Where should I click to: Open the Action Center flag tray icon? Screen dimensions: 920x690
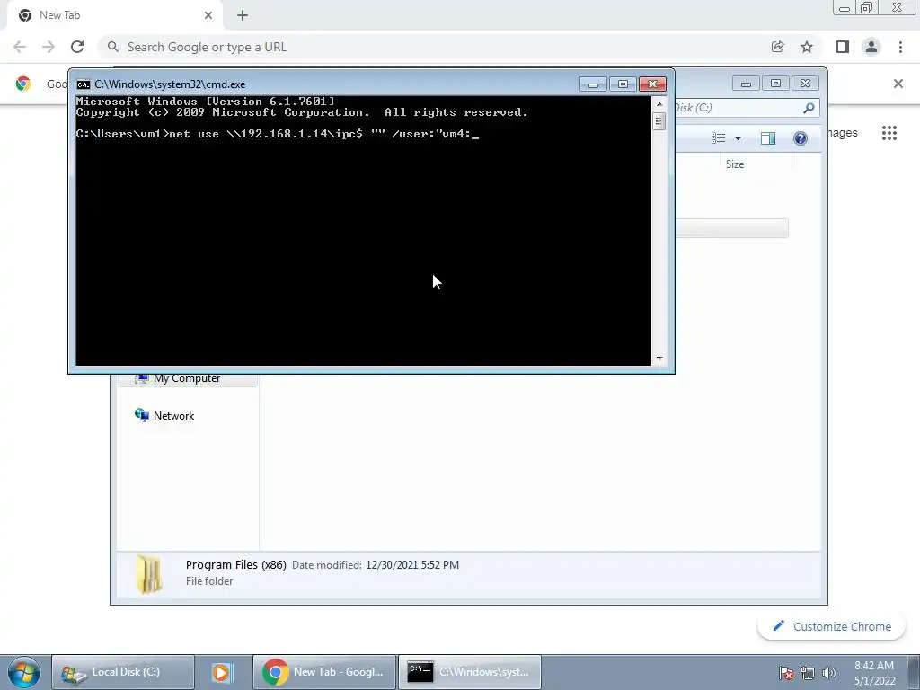[x=786, y=673]
